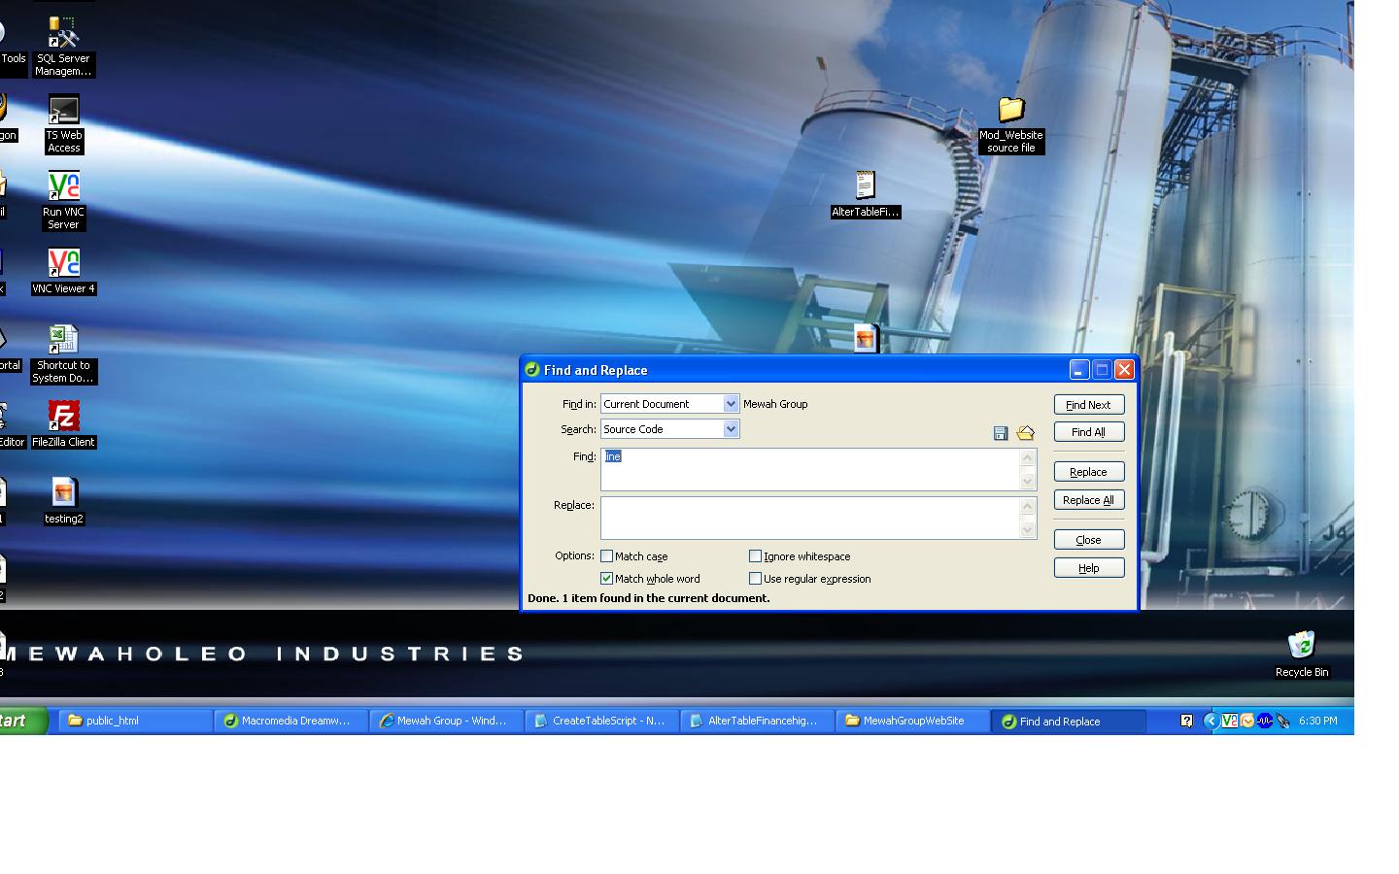Select the TS Web Access shortcut

point(63,111)
